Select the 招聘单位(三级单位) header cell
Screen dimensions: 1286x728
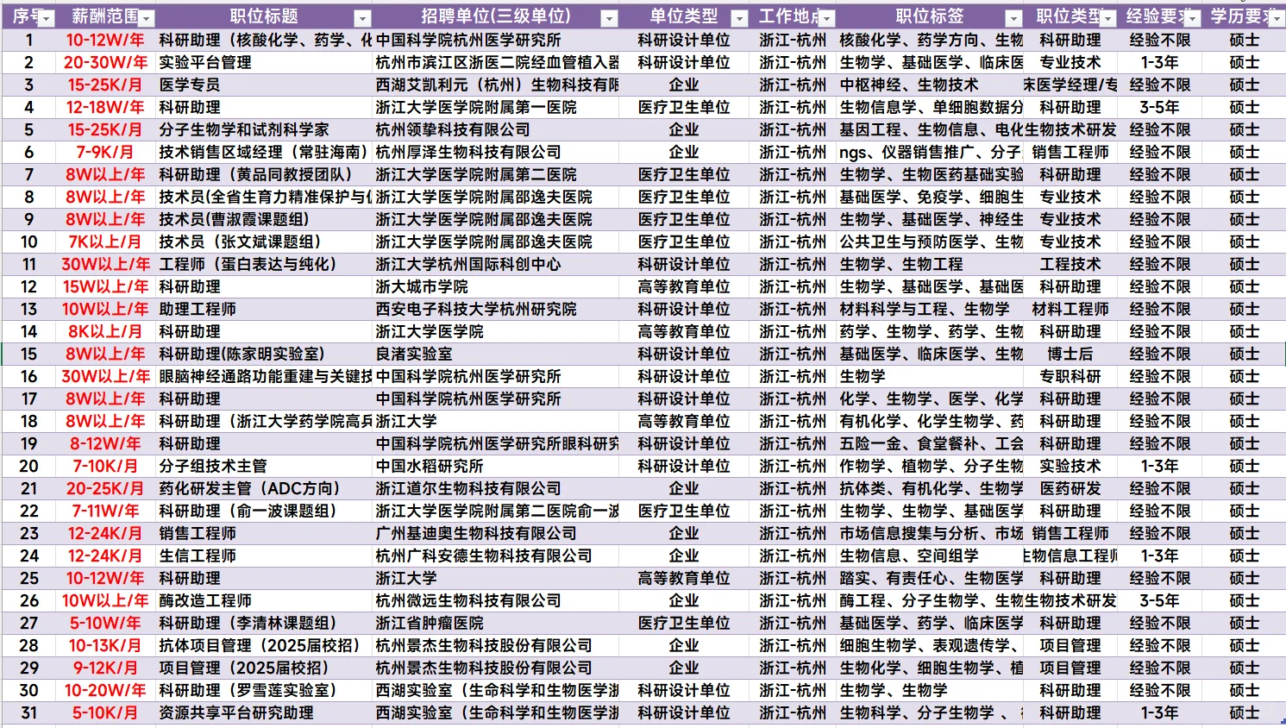click(x=496, y=16)
